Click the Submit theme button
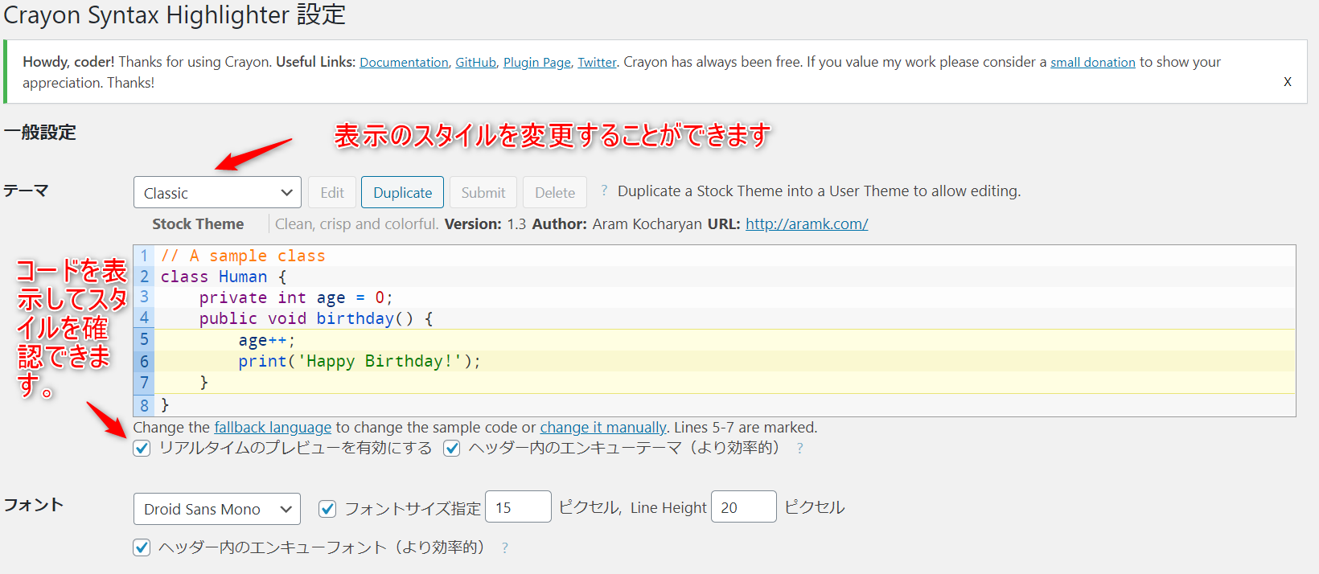The height and width of the screenshot is (574, 1319). click(x=483, y=193)
